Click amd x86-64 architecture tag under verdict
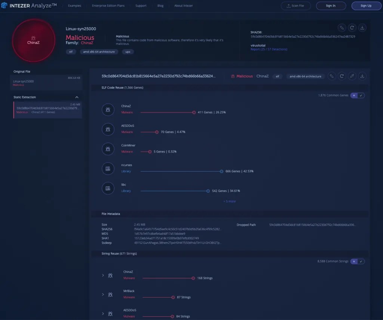The height and width of the screenshot is (320, 383). pyautogui.click(x=99, y=52)
